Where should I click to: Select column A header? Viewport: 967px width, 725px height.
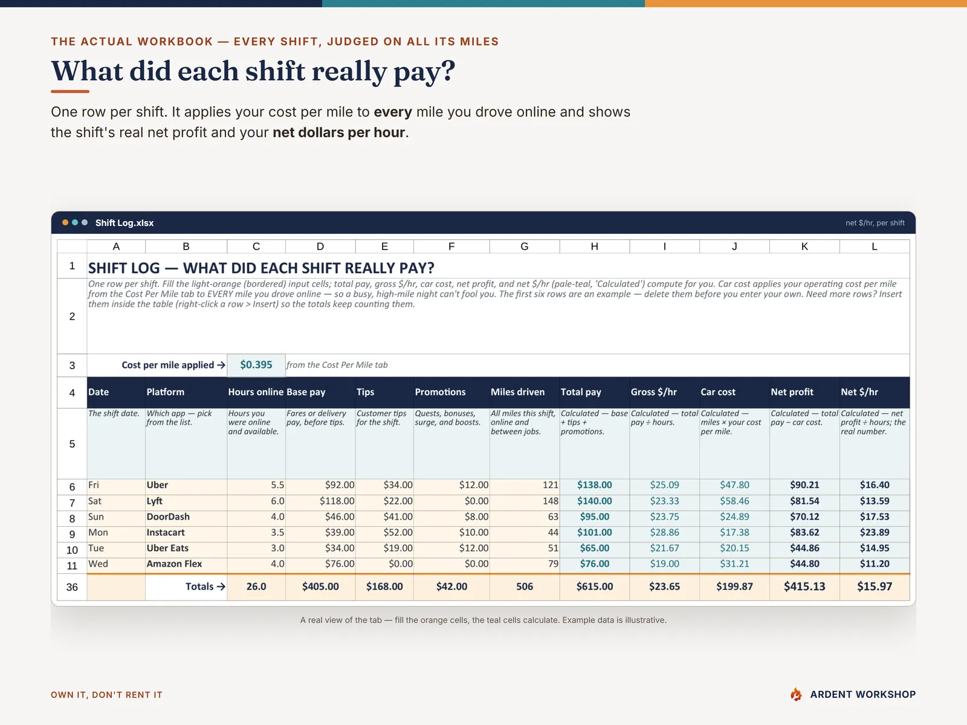tap(116, 246)
